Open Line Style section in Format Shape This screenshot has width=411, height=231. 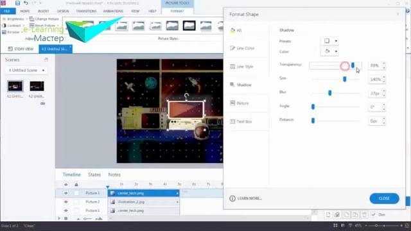click(246, 67)
